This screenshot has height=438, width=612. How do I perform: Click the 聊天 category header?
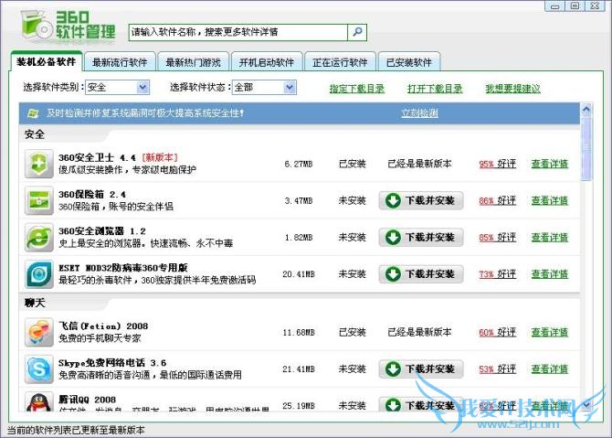click(x=35, y=303)
